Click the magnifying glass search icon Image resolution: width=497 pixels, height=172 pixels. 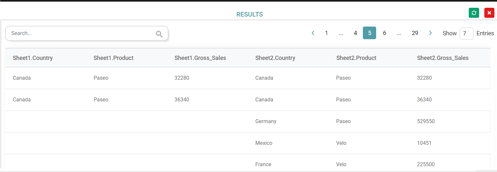point(159,34)
